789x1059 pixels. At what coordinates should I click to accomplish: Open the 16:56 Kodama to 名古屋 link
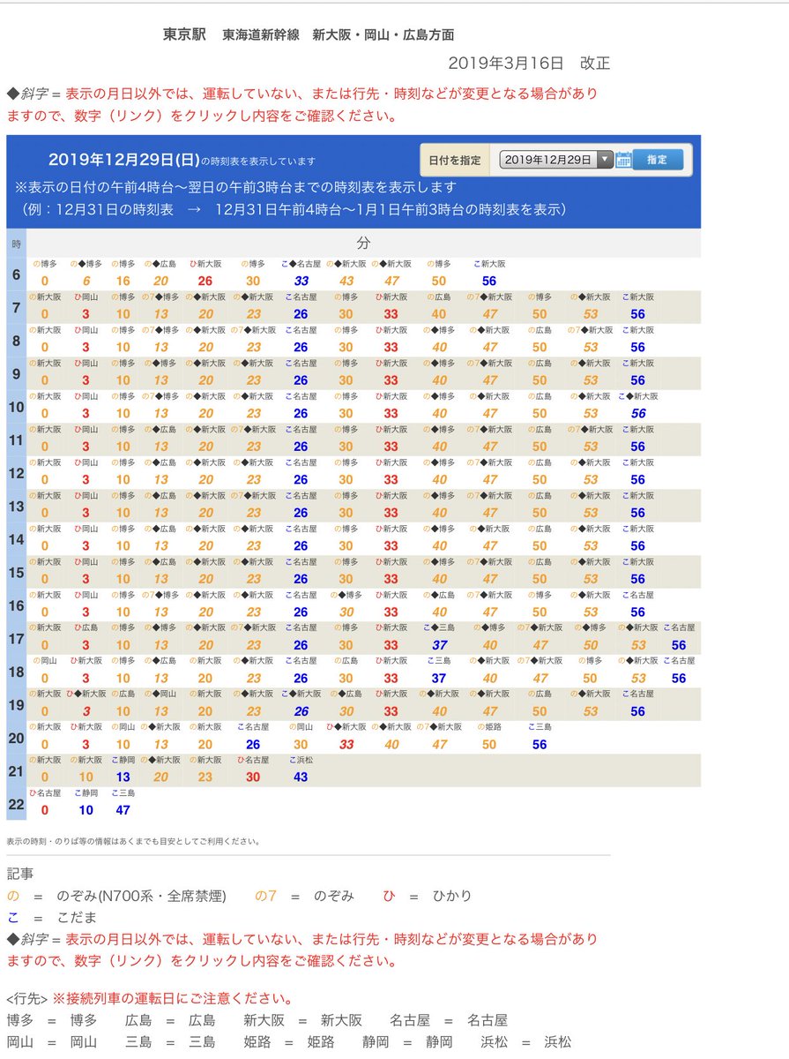point(638,612)
